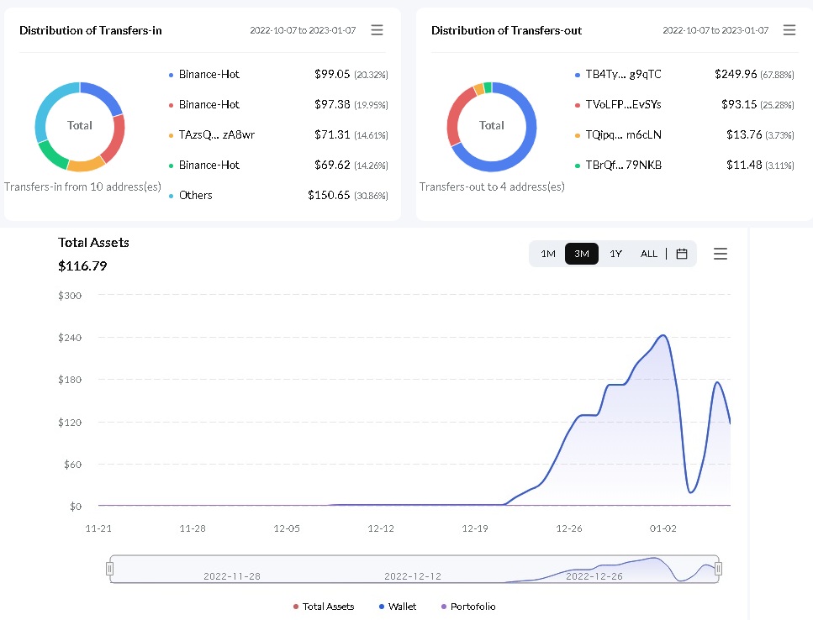Image resolution: width=813 pixels, height=620 pixels.
Task: Click the TAzsQ... zA8wr address entry
Action: click(217, 134)
